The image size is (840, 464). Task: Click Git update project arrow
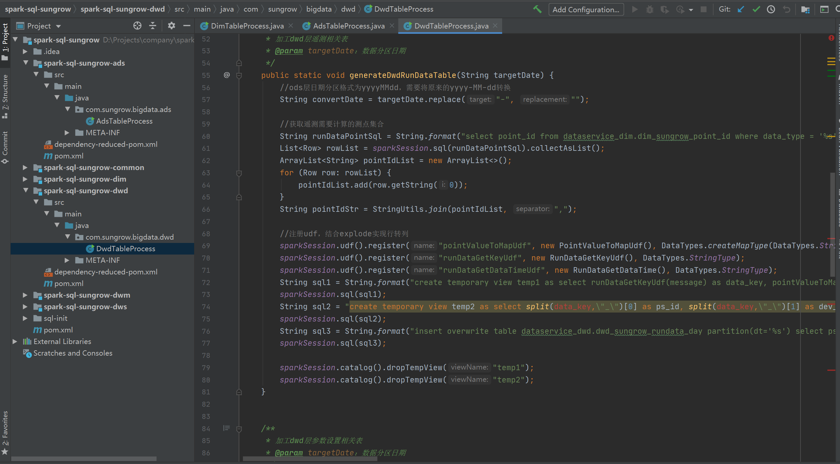pos(741,9)
